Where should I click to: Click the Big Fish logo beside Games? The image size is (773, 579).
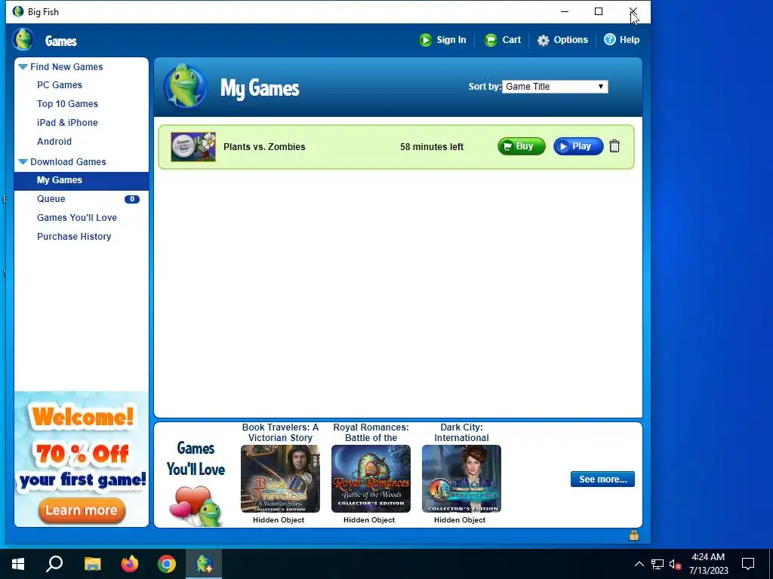click(23, 39)
